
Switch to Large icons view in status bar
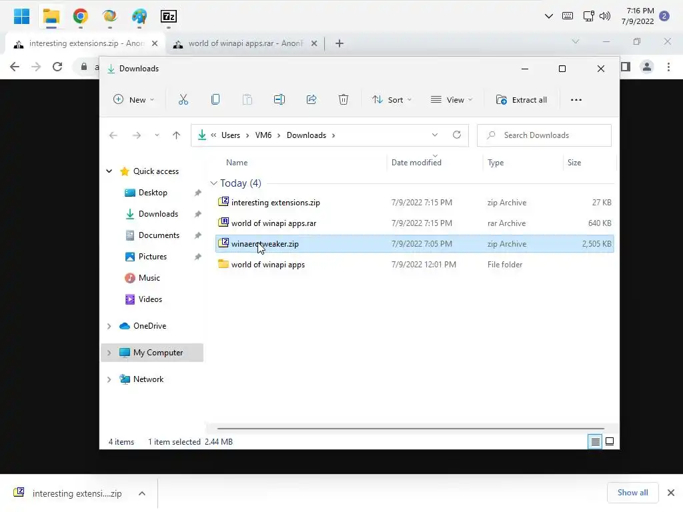coord(610,441)
